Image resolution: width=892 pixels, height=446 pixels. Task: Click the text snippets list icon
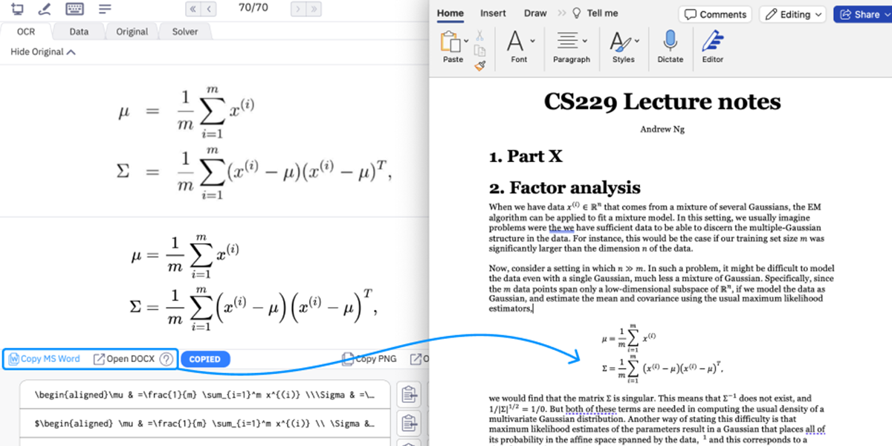click(103, 9)
